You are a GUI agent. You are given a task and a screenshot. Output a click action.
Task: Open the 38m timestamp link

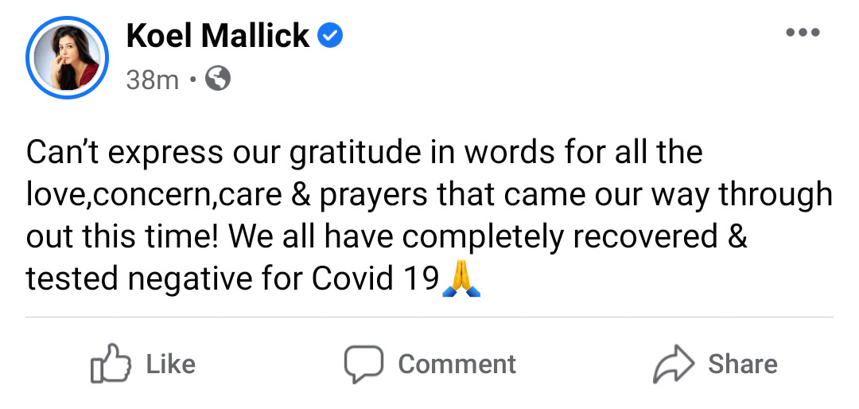152,80
